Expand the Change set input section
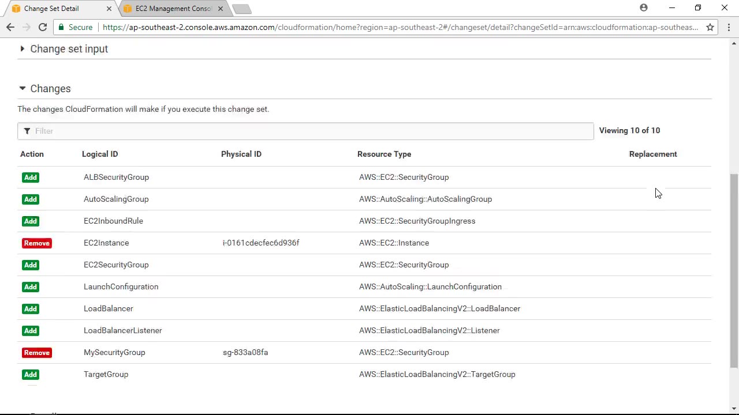 [64, 49]
